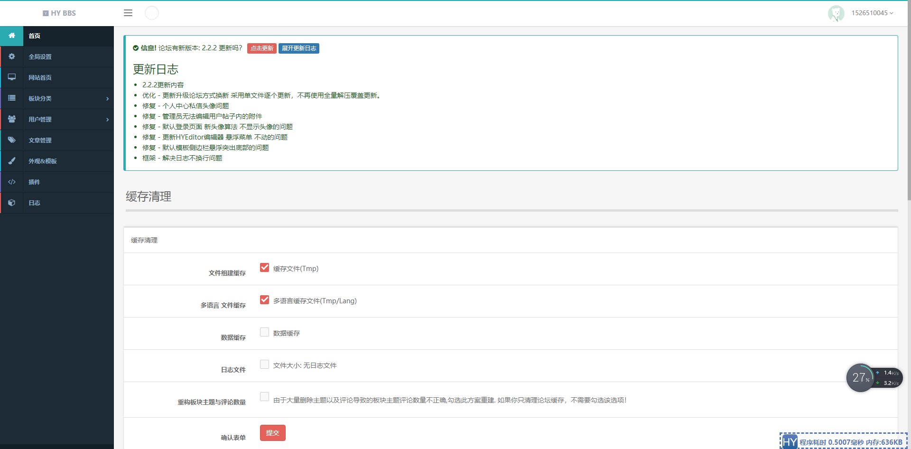Click the code icon for plugins

tap(12, 182)
